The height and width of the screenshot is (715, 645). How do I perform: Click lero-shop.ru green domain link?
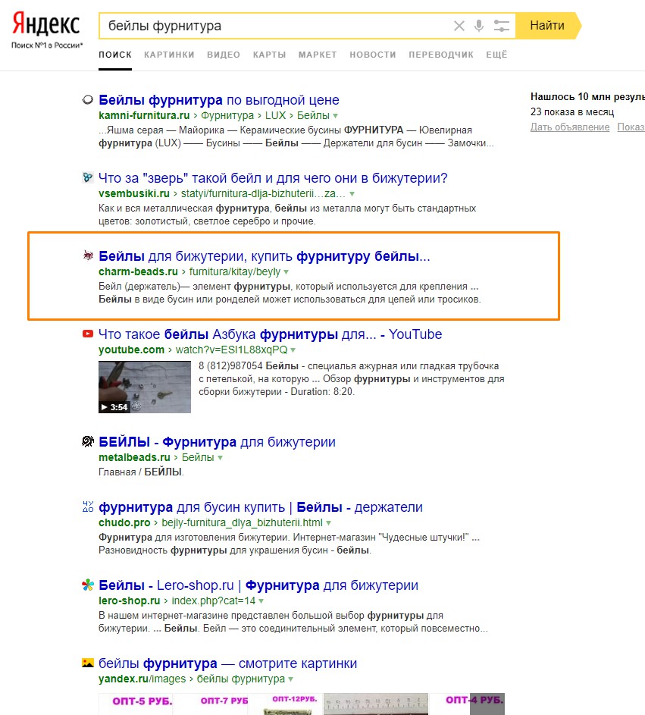pyautogui.click(x=130, y=601)
